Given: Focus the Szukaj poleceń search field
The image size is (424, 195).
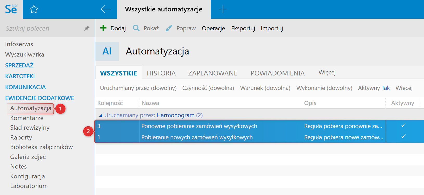Looking at the screenshot, I should [x=42, y=28].
